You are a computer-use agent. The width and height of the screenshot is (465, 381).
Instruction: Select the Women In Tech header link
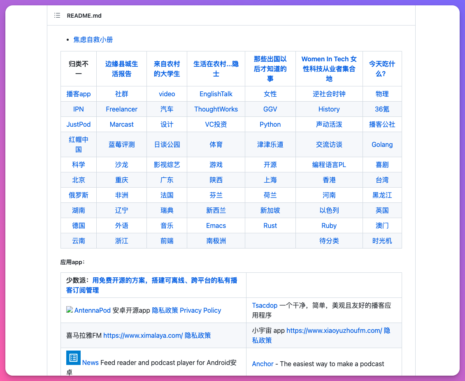pyautogui.click(x=329, y=69)
